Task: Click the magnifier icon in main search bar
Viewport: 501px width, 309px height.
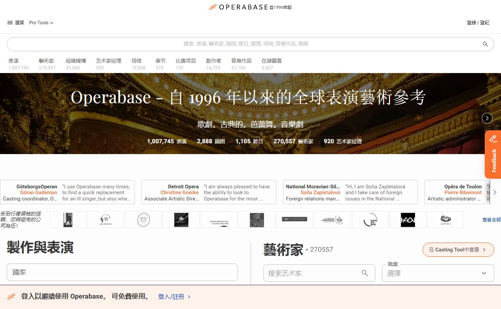Action: tap(485, 44)
